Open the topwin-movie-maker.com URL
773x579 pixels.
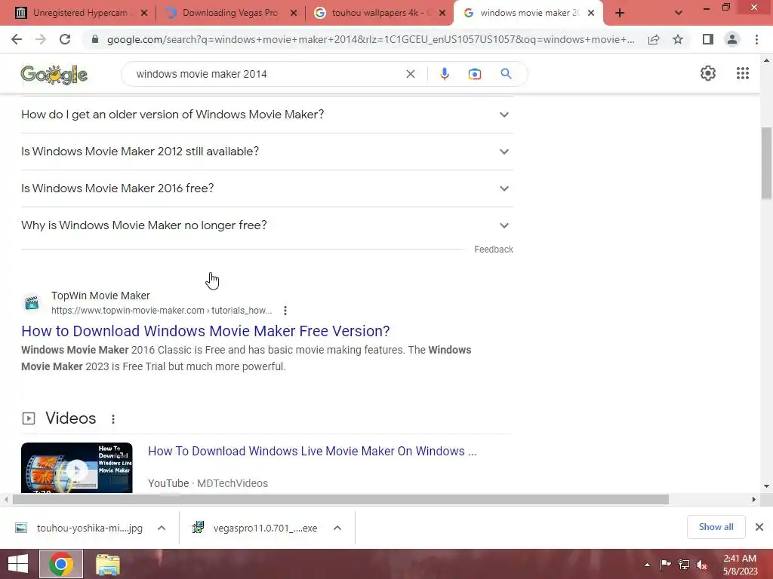(x=162, y=311)
